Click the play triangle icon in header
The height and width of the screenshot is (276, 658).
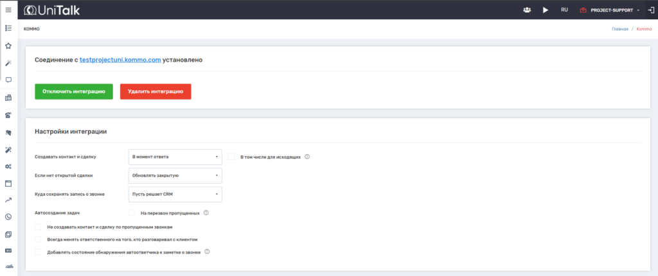click(546, 10)
